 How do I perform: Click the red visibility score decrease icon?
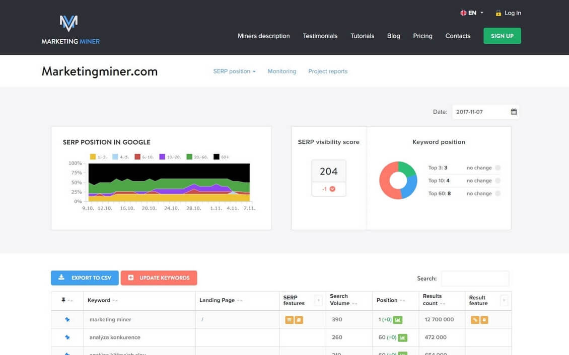coord(332,189)
